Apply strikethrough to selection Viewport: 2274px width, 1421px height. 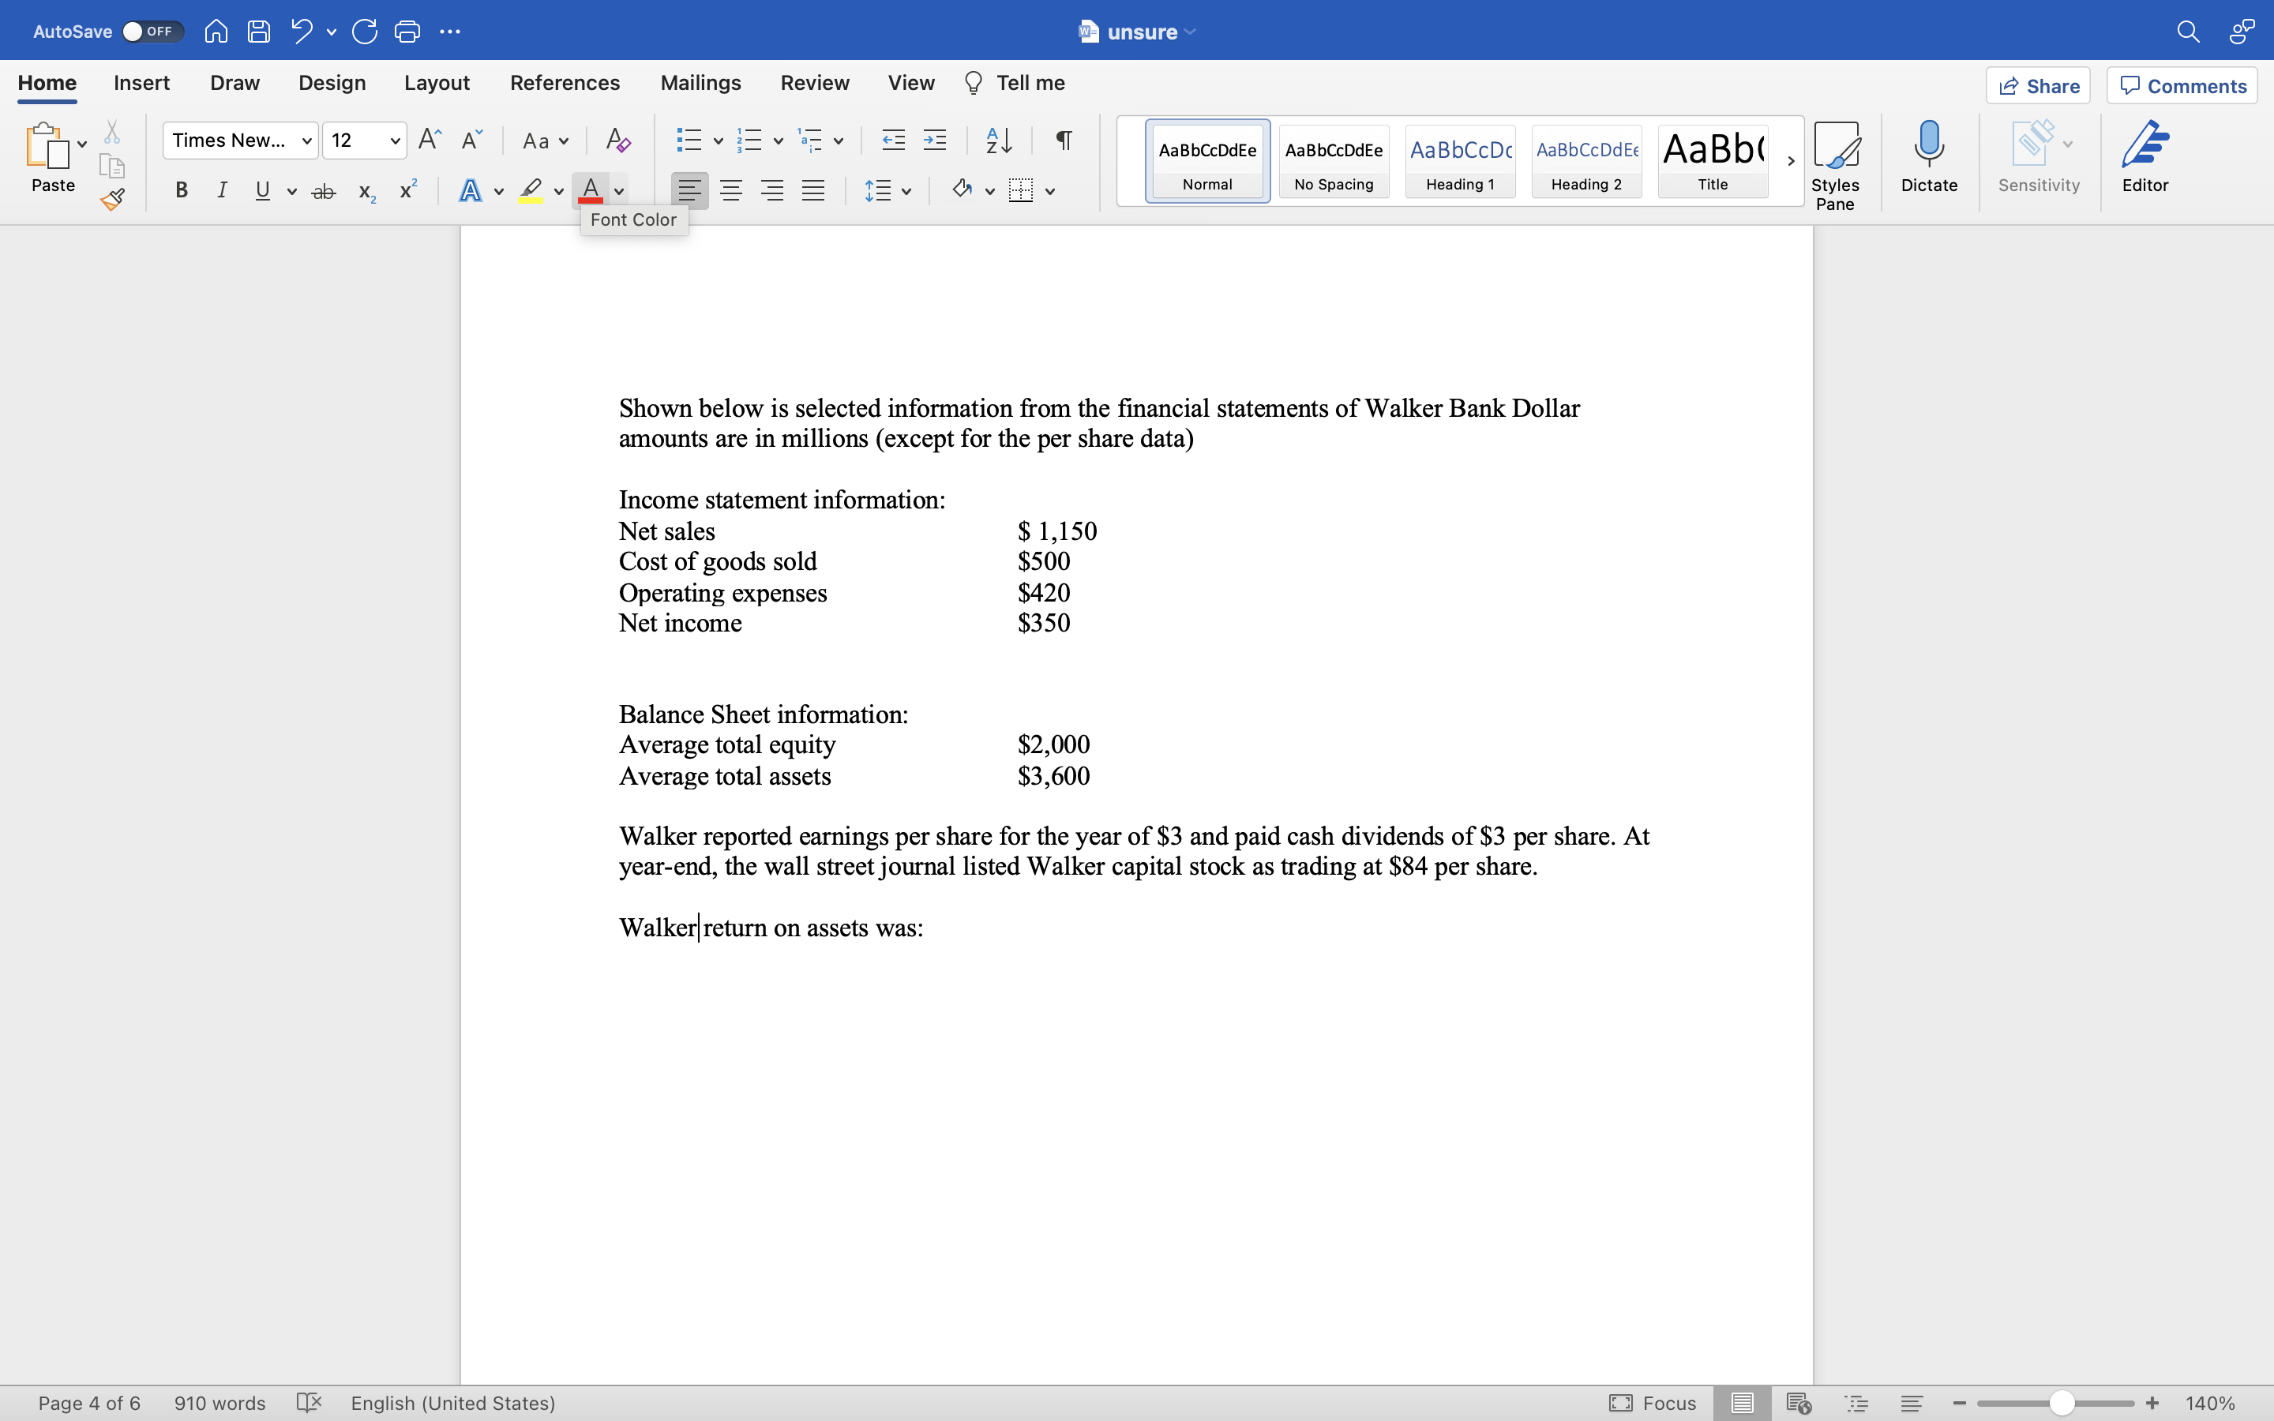click(323, 189)
